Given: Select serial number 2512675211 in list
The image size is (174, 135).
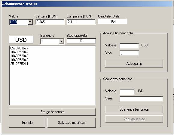Looking at the screenshot, I should pyautogui.click(x=19, y=64).
